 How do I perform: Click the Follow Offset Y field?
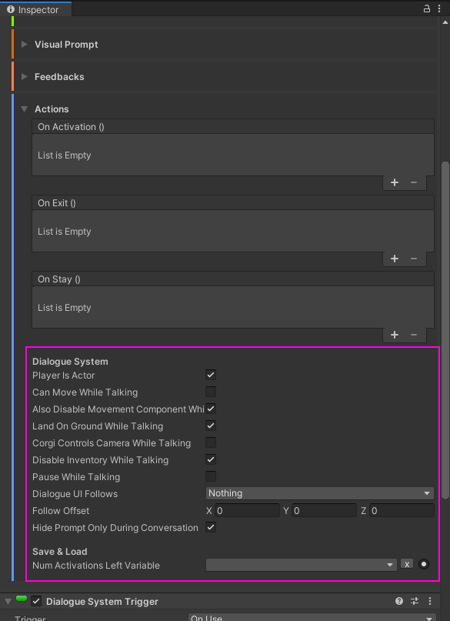[x=324, y=510]
